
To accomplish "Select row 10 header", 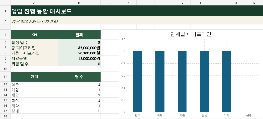I will (5, 69).
